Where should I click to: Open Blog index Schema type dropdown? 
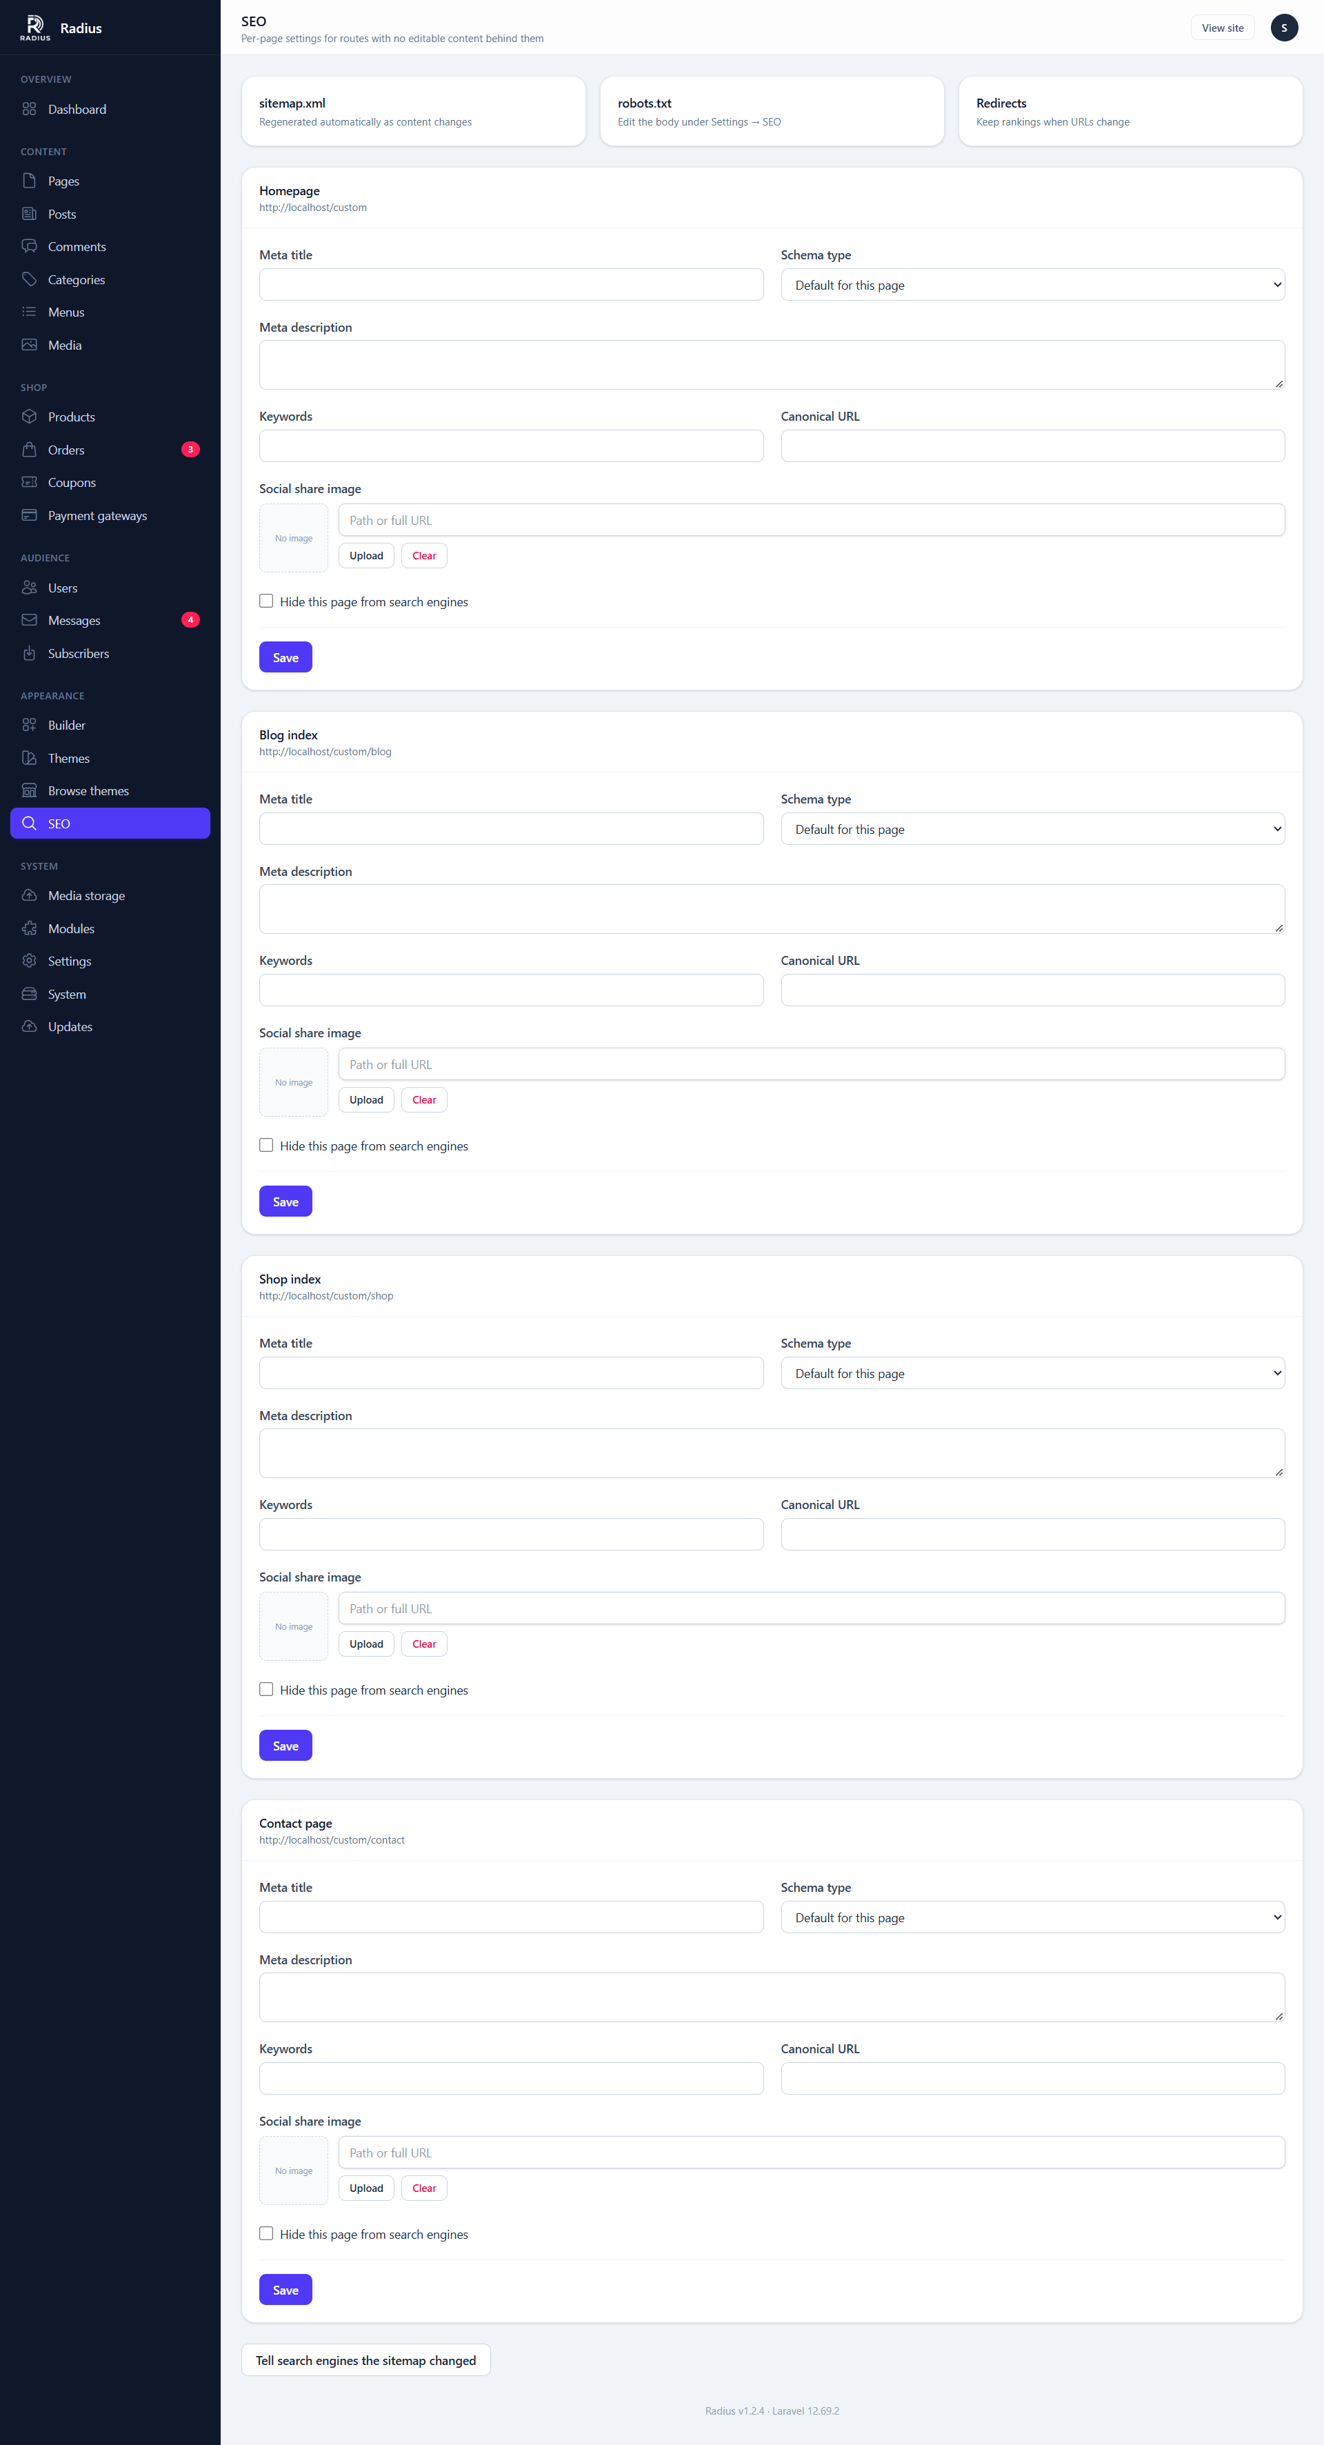point(1032,828)
